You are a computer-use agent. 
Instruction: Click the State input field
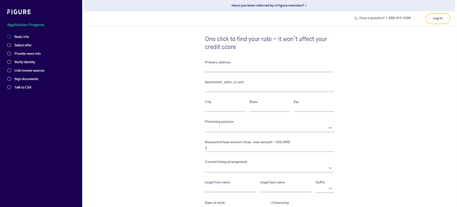(x=269, y=108)
